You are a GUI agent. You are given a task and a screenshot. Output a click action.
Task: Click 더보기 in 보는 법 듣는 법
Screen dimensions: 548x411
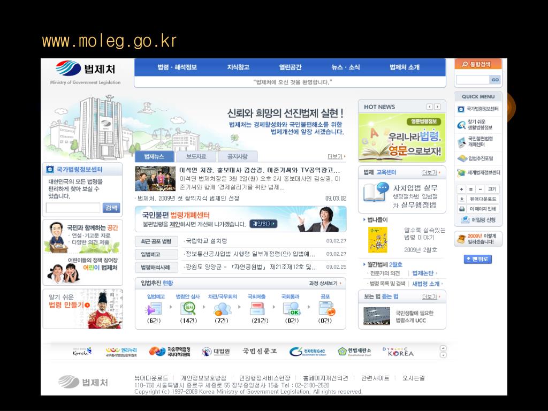431,296
